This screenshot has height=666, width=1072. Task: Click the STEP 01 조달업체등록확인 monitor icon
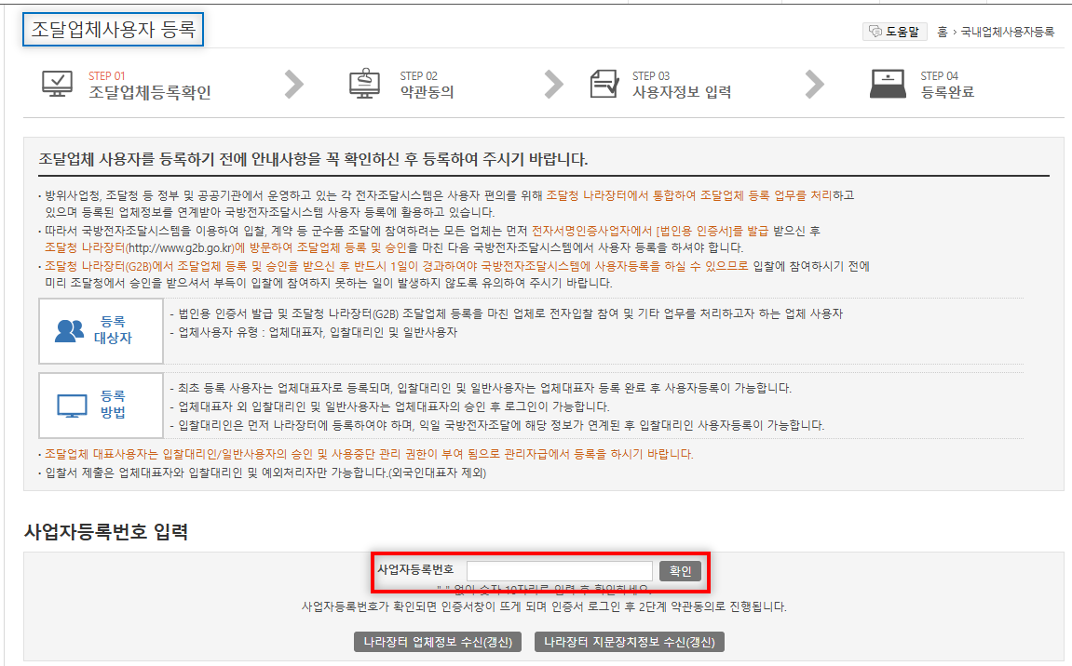[58, 83]
